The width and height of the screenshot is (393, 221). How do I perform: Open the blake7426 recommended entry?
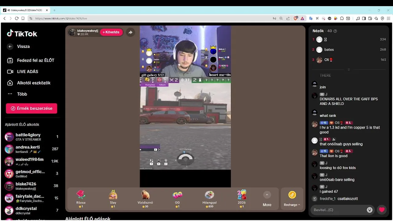(x=31, y=186)
